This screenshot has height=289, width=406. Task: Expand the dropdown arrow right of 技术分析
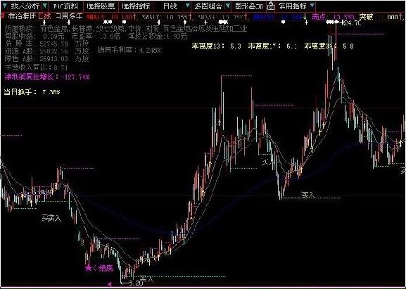[45, 6]
